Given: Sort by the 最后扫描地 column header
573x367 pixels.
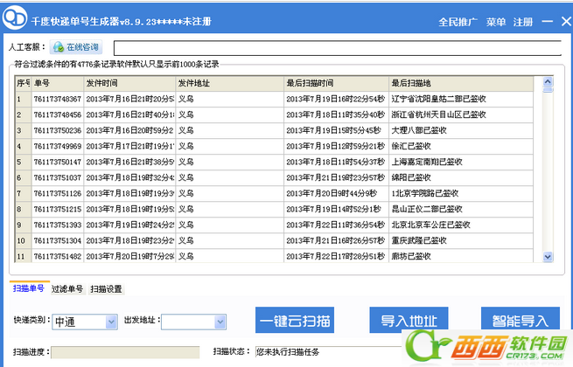Looking at the screenshot, I should click(461, 83).
